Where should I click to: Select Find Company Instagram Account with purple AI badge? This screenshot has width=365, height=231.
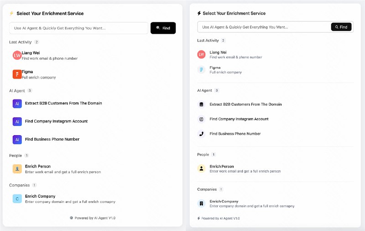[x=56, y=121]
